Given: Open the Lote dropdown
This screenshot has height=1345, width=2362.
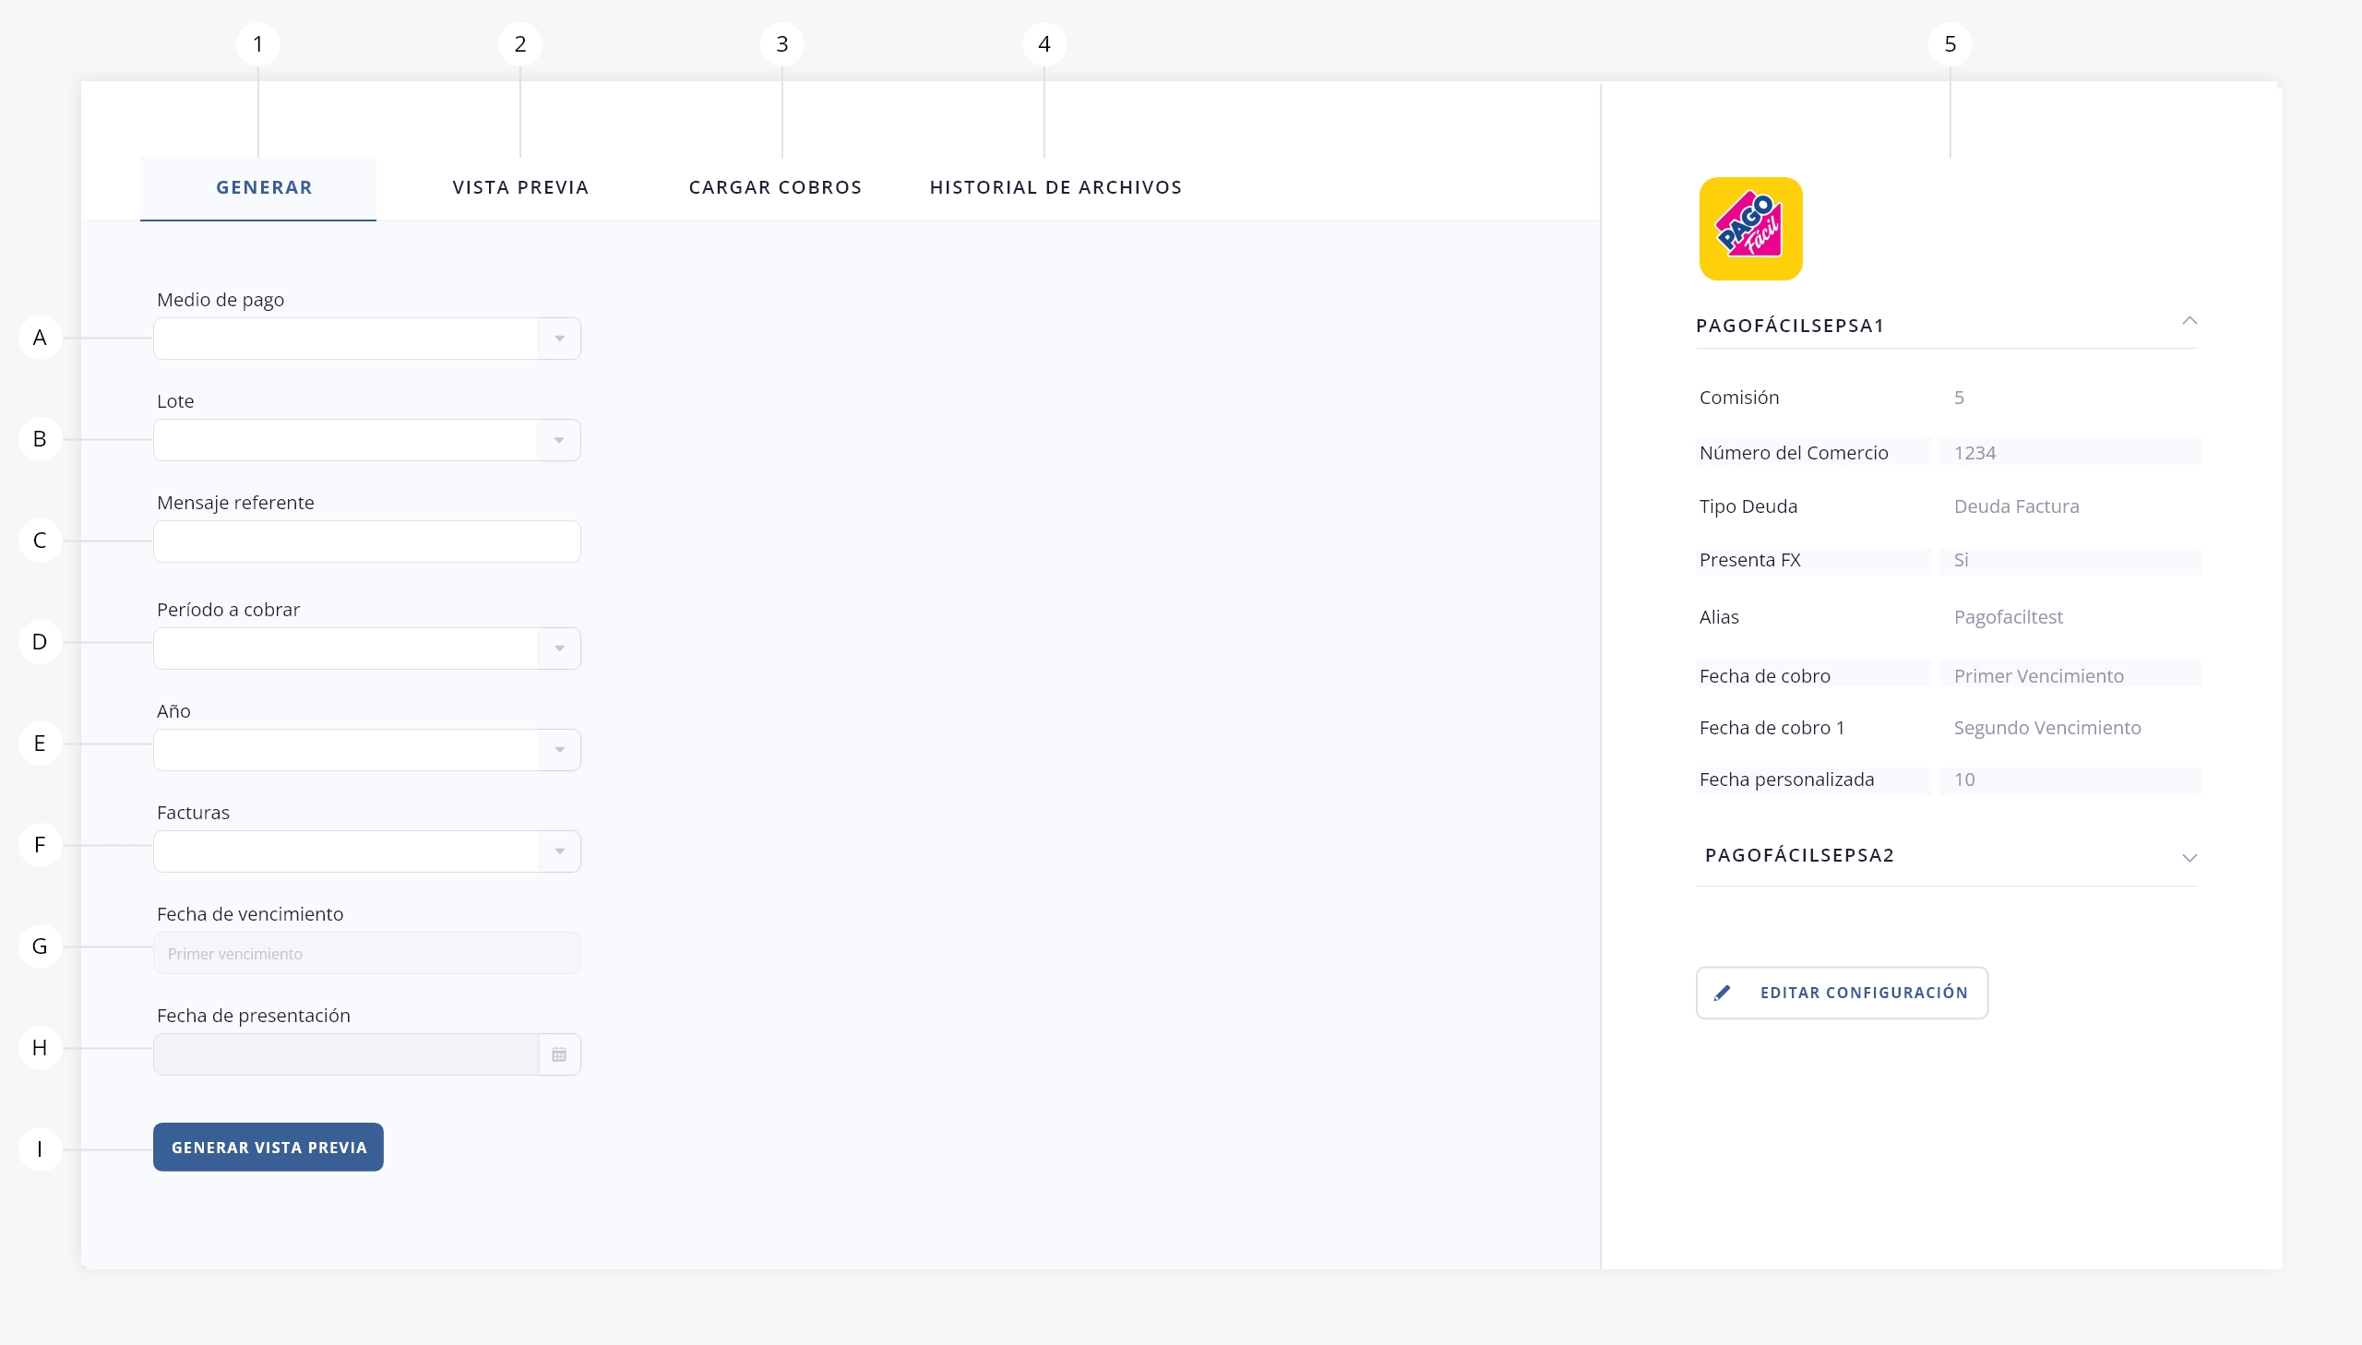Looking at the screenshot, I should 366,440.
